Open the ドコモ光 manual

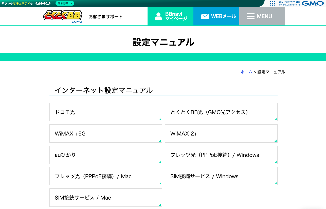coord(106,112)
